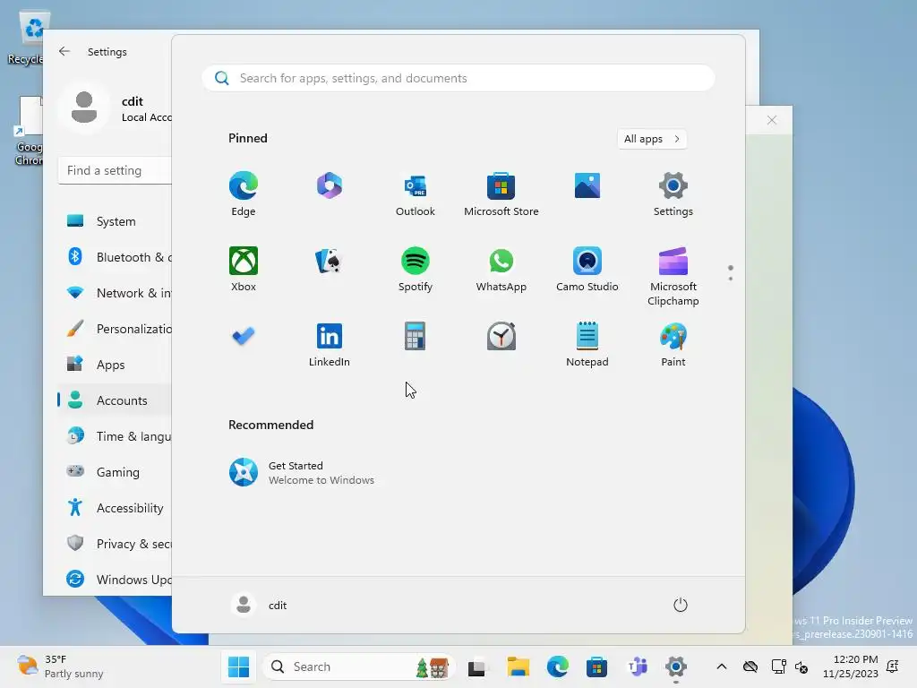The height and width of the screenshot is (688, 917).
Task: Select Accounts in Settings sidebar
Action: tap(115, 400)
